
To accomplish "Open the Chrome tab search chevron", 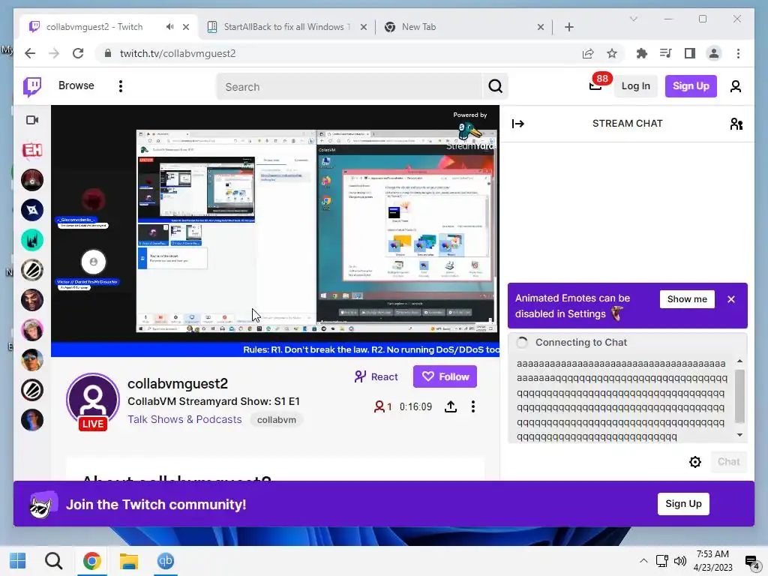I will (633, 19).
